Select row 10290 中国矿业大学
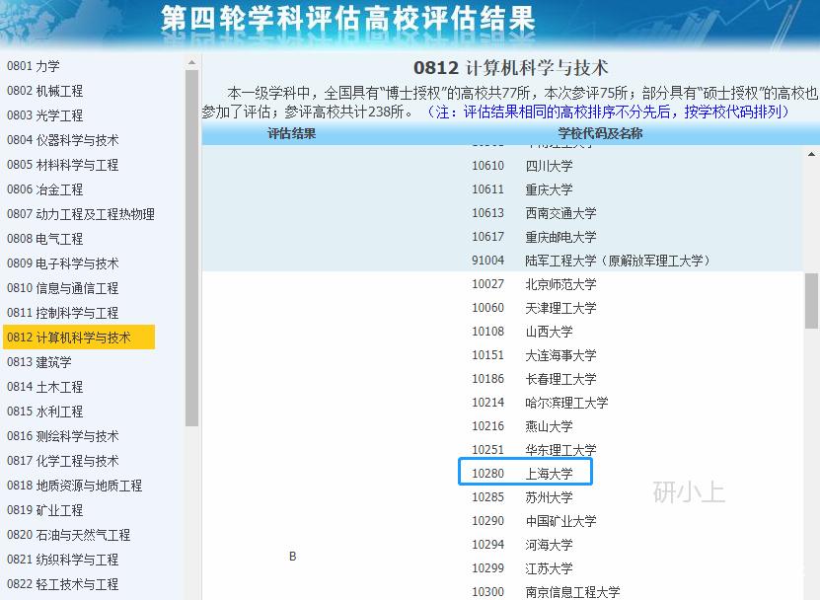Viewport: 820px width, 600px height. point(534,521)
